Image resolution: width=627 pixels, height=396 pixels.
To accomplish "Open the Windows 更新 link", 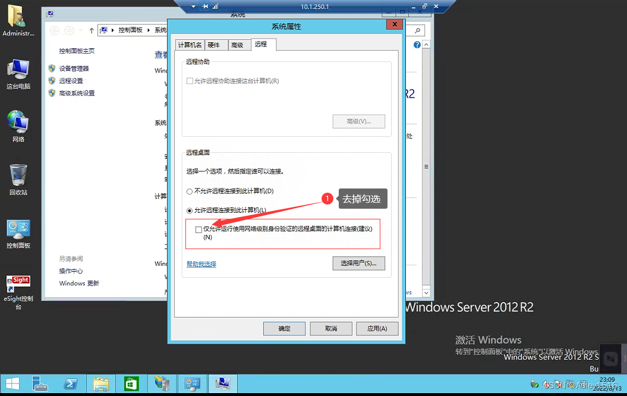I will click(79, 283).
